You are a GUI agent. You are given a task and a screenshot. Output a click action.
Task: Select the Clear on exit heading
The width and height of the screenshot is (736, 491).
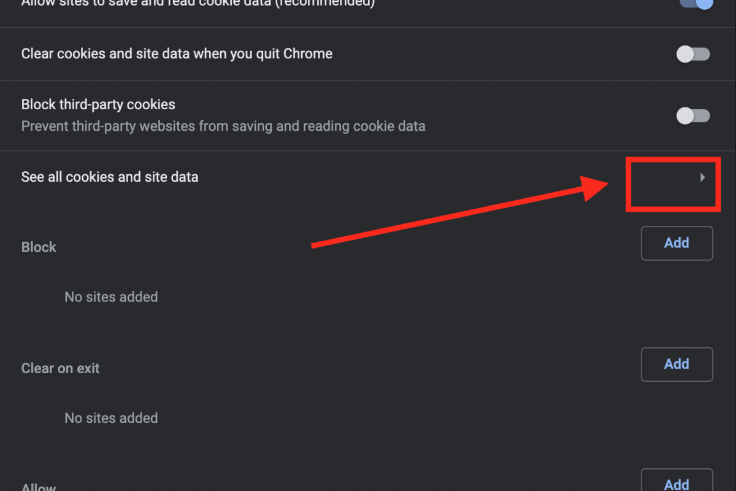coord(60,368)
